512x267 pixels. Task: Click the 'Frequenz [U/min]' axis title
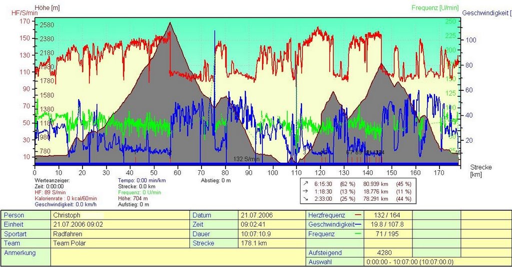(435, 7)
